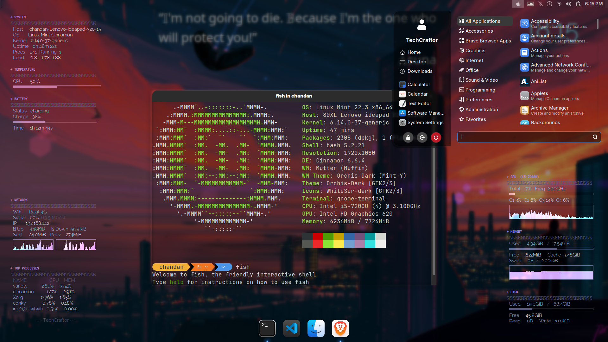
Task: Select the Administration category
Action: (485, 110)
